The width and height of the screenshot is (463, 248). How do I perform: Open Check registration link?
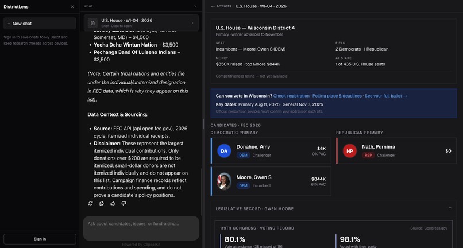pyautogui.click(x=291, y=96)
